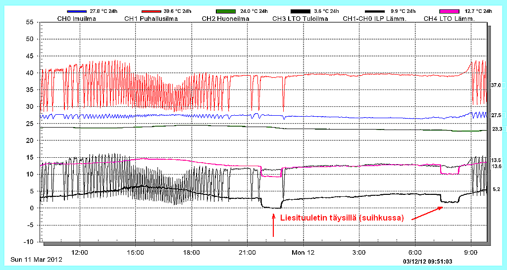Screen dimensions: 507x270
Task: Click the 37.0 current value readout
Action: point(496,86)
